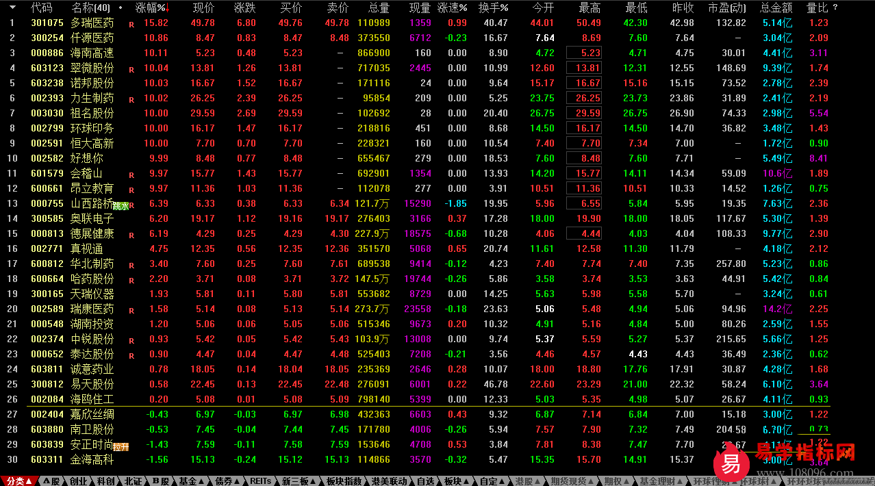
Task: Sort by the 总金额 column header
Action: coord(776,8)
